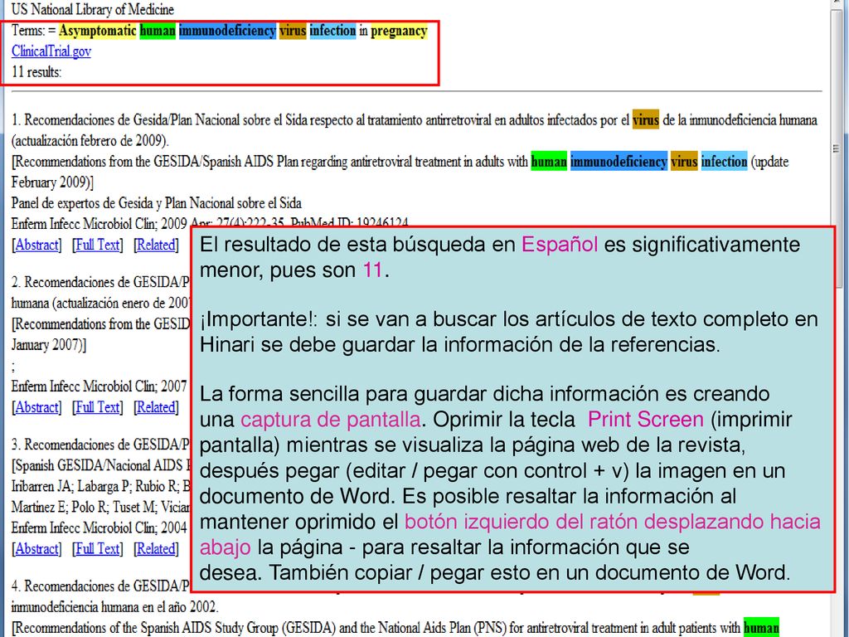
Task: Click 'Enferm Infecc Microbiol Clin; 2004' citation
Action: (99, 528)
